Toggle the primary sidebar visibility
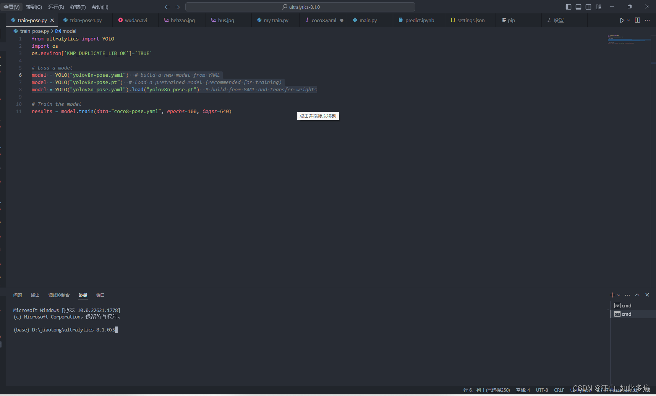The height and width of the screenshot is (396, 656). pos(568,6)
